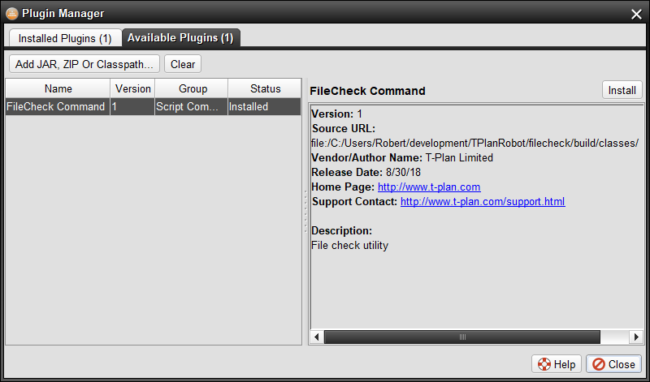
Task: Close the Plugin Manager window with X
Action: pyautogui.click(x=636, y=13)
